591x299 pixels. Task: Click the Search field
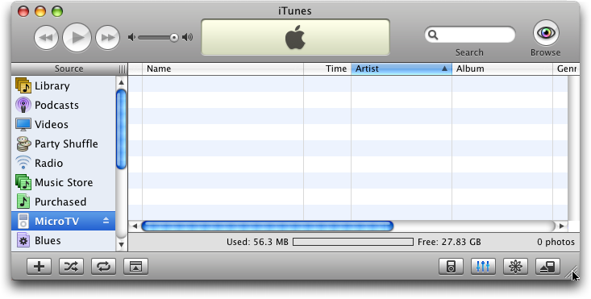click(469, 35)
